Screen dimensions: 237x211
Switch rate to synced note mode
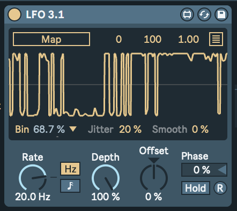[70, 186]
